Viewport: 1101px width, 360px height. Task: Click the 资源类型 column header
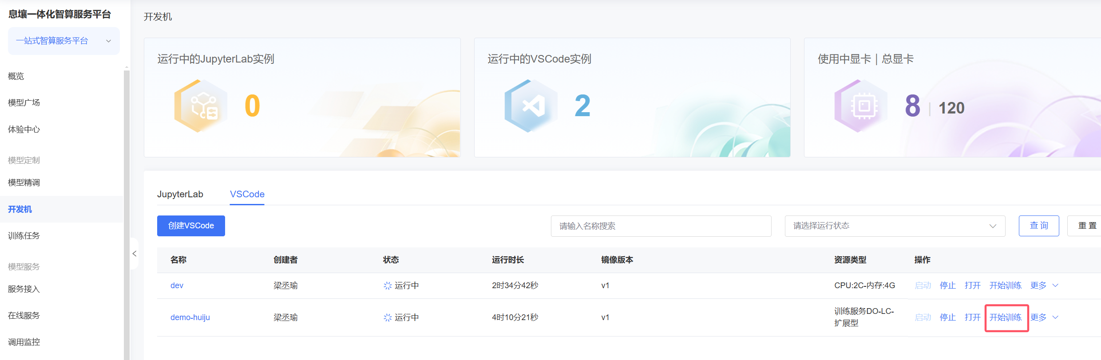pos(850,260)
